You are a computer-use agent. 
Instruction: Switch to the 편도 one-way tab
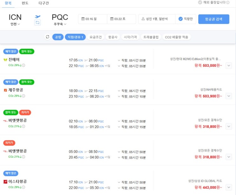pyautogui.click(x=25, y=3)
